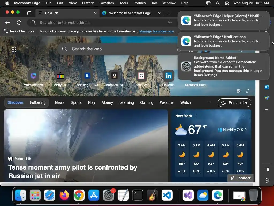Launch Firefox from the Dock
Screen dimensions: 274x206
(64, 195)
